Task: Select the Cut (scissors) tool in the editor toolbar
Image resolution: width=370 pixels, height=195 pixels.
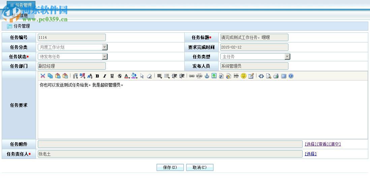Action: pos(43,76)
